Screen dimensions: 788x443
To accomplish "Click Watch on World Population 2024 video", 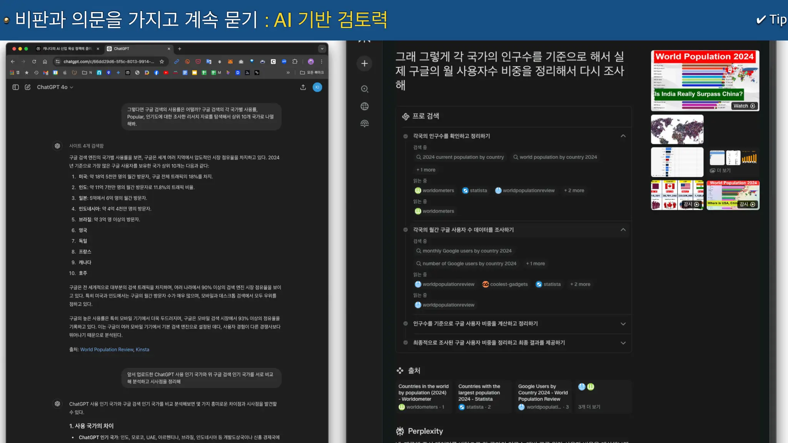I will (744, 106).
